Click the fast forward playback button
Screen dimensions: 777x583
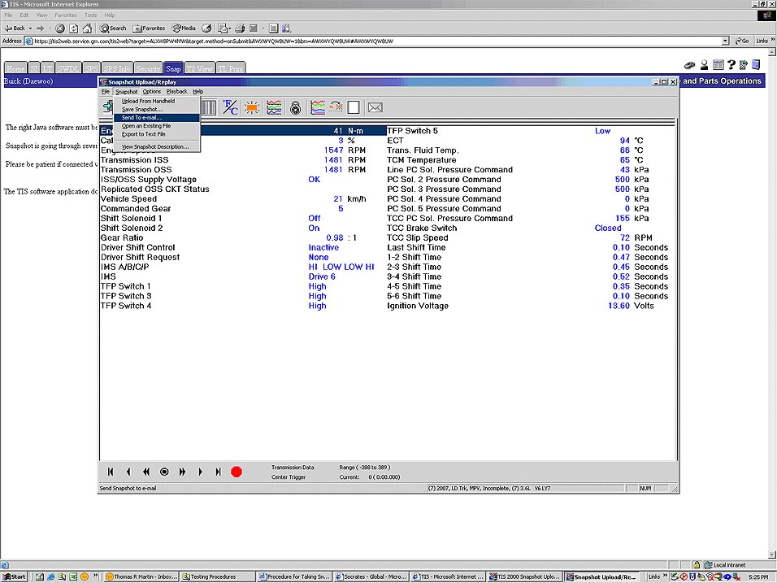point(182,472)
